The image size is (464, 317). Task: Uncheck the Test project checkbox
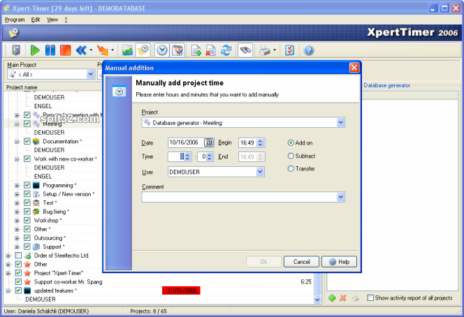point(27,203)
